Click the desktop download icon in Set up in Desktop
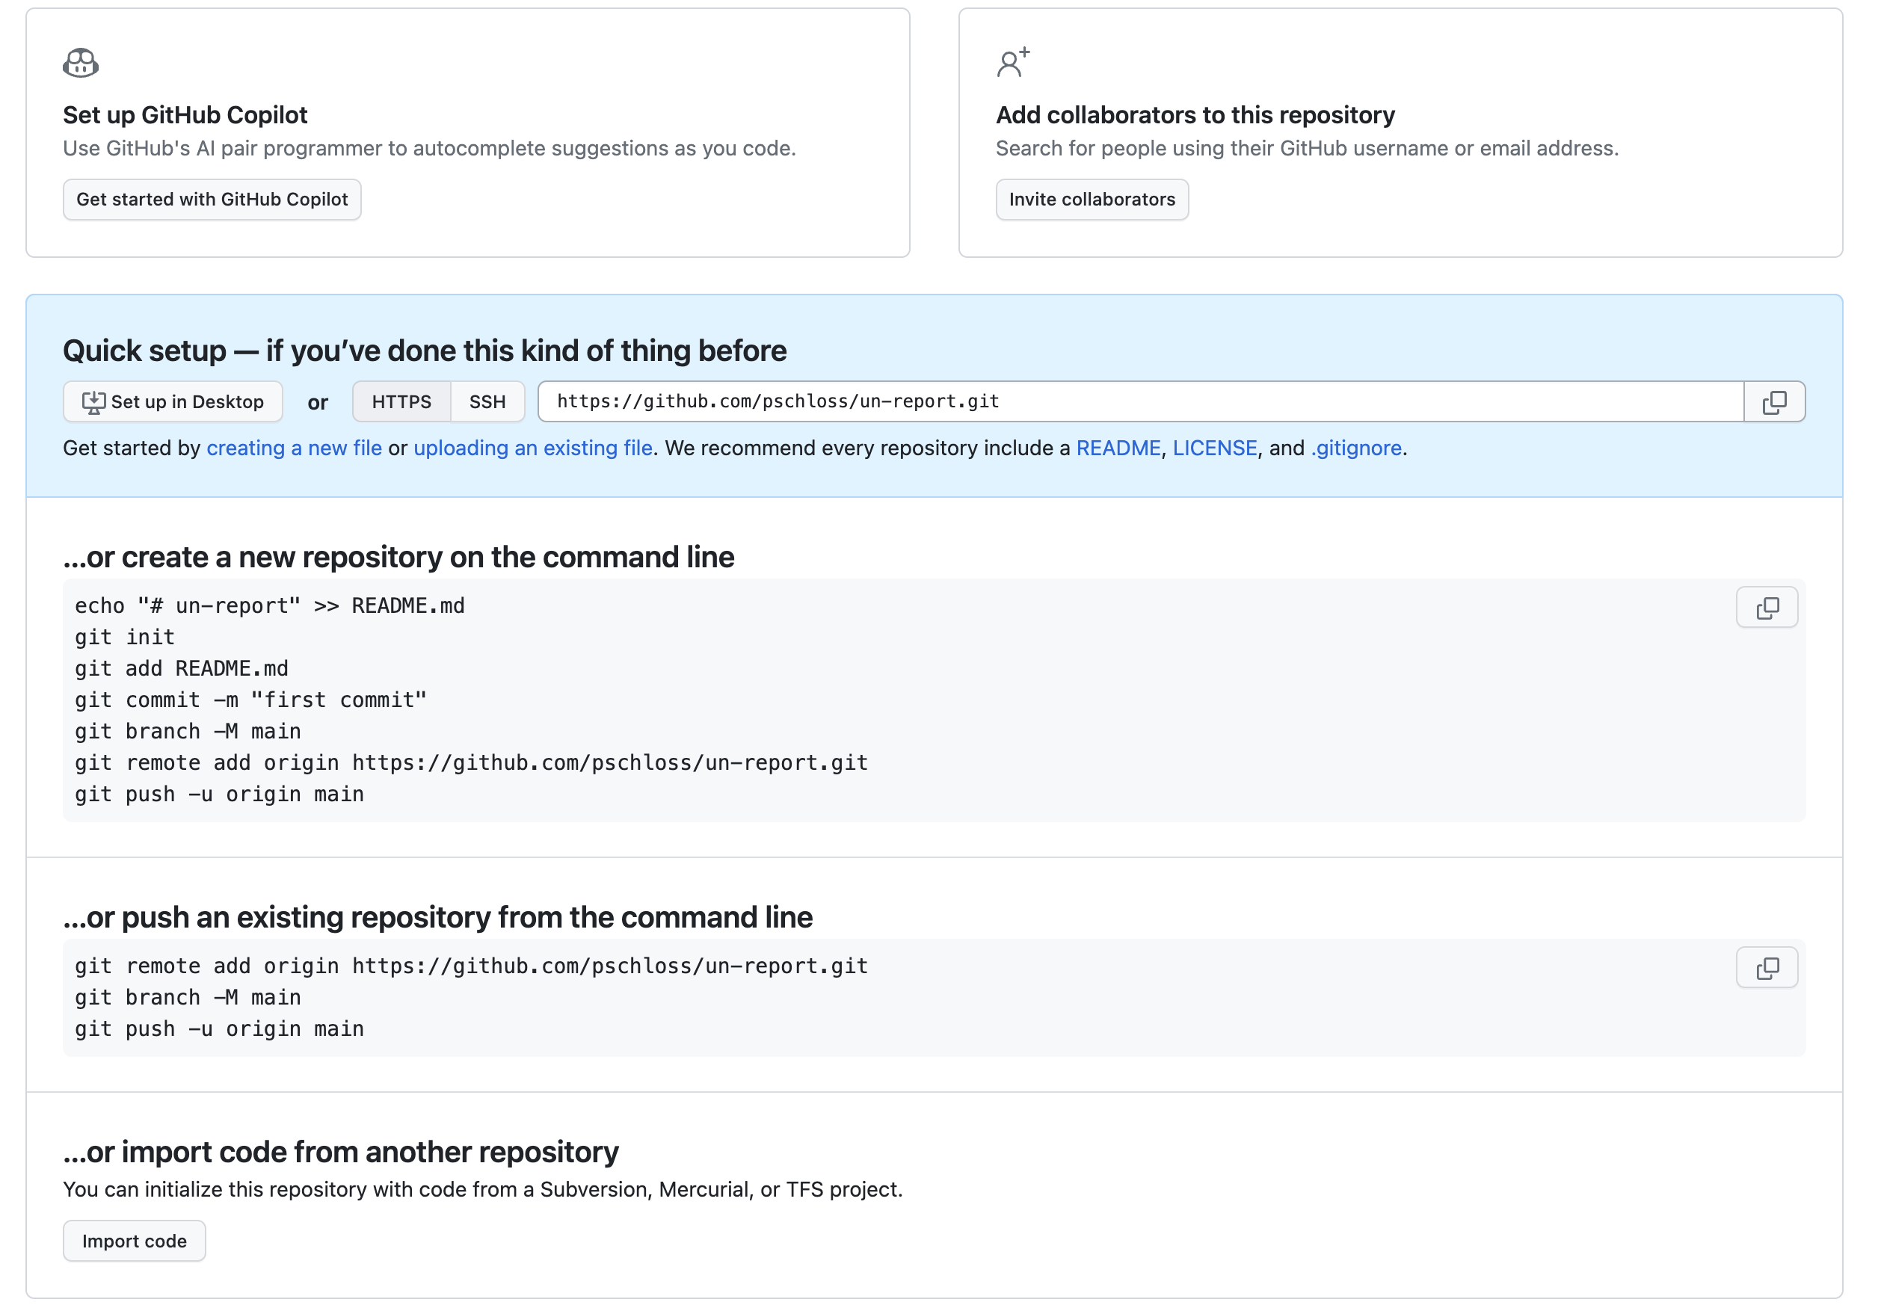The image size is (1881, 1311). click(x=93, y=402)
